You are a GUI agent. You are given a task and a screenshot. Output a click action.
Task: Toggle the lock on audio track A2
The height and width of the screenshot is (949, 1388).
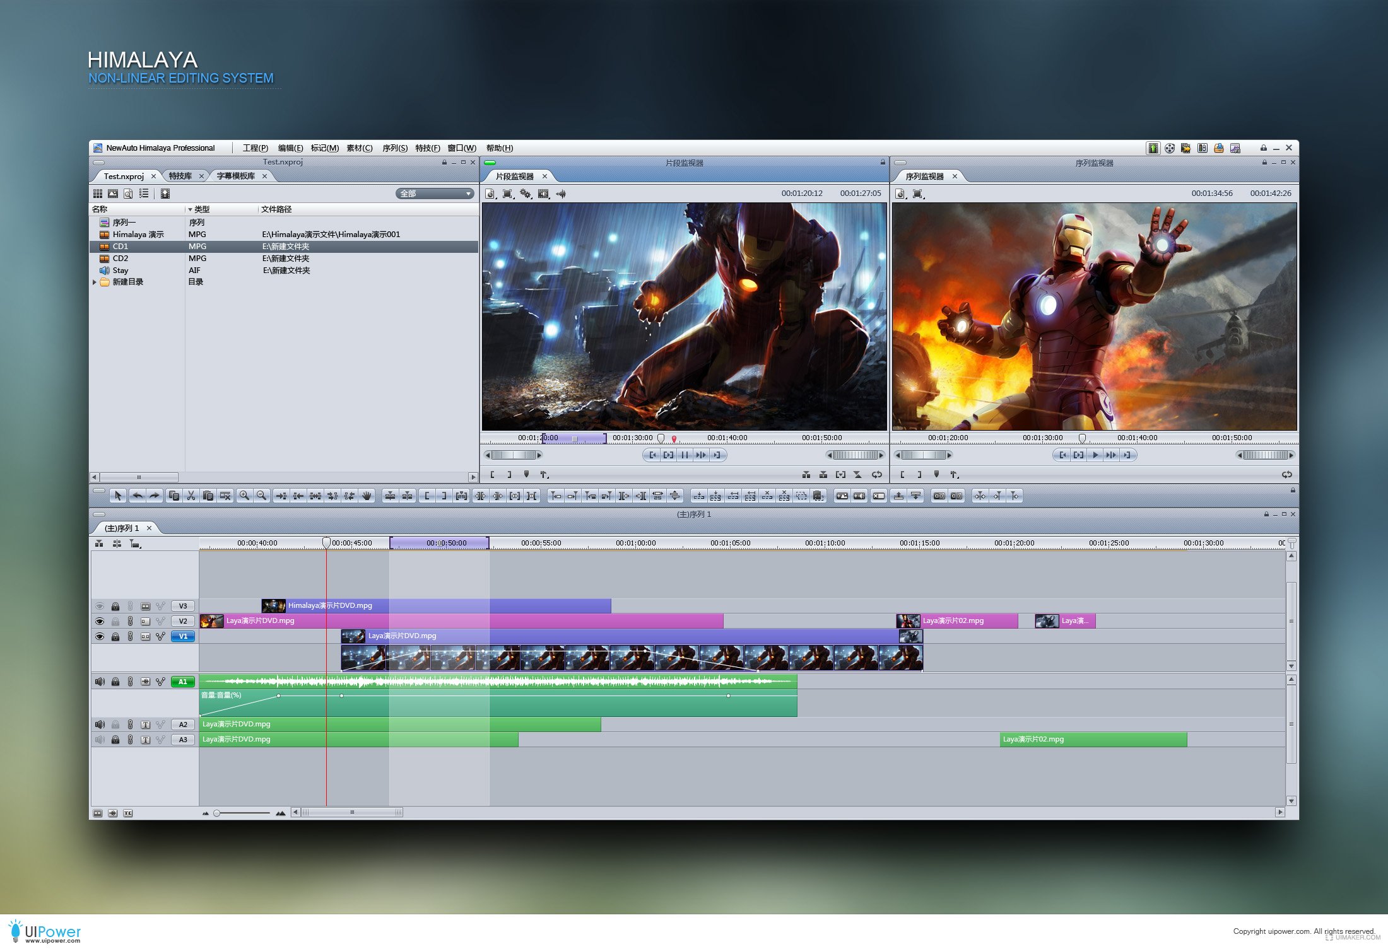tap(115, 725)
